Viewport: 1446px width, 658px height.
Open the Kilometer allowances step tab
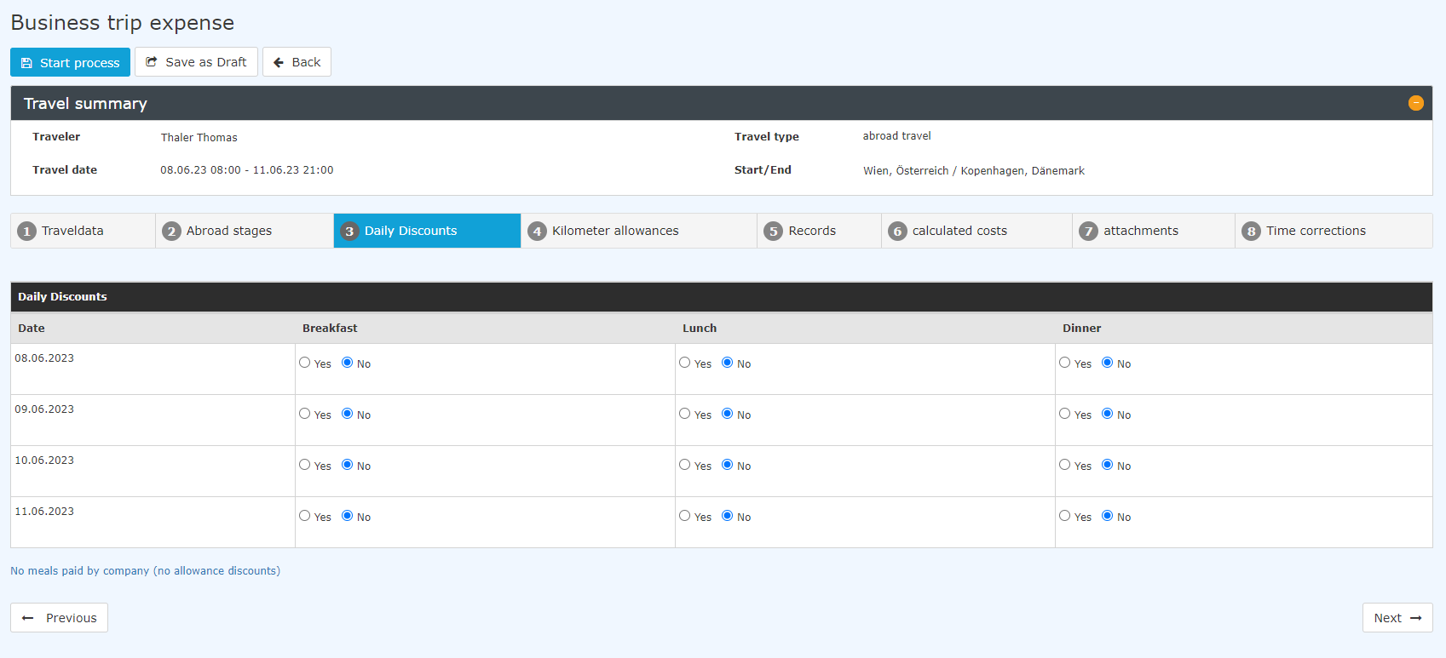click(x=639, y=231)
